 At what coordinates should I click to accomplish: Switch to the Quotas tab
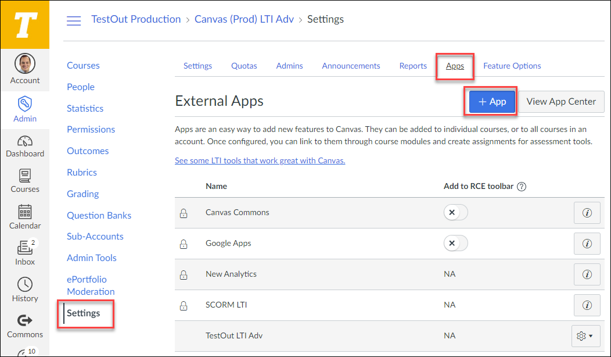click(x=244, y=66)
